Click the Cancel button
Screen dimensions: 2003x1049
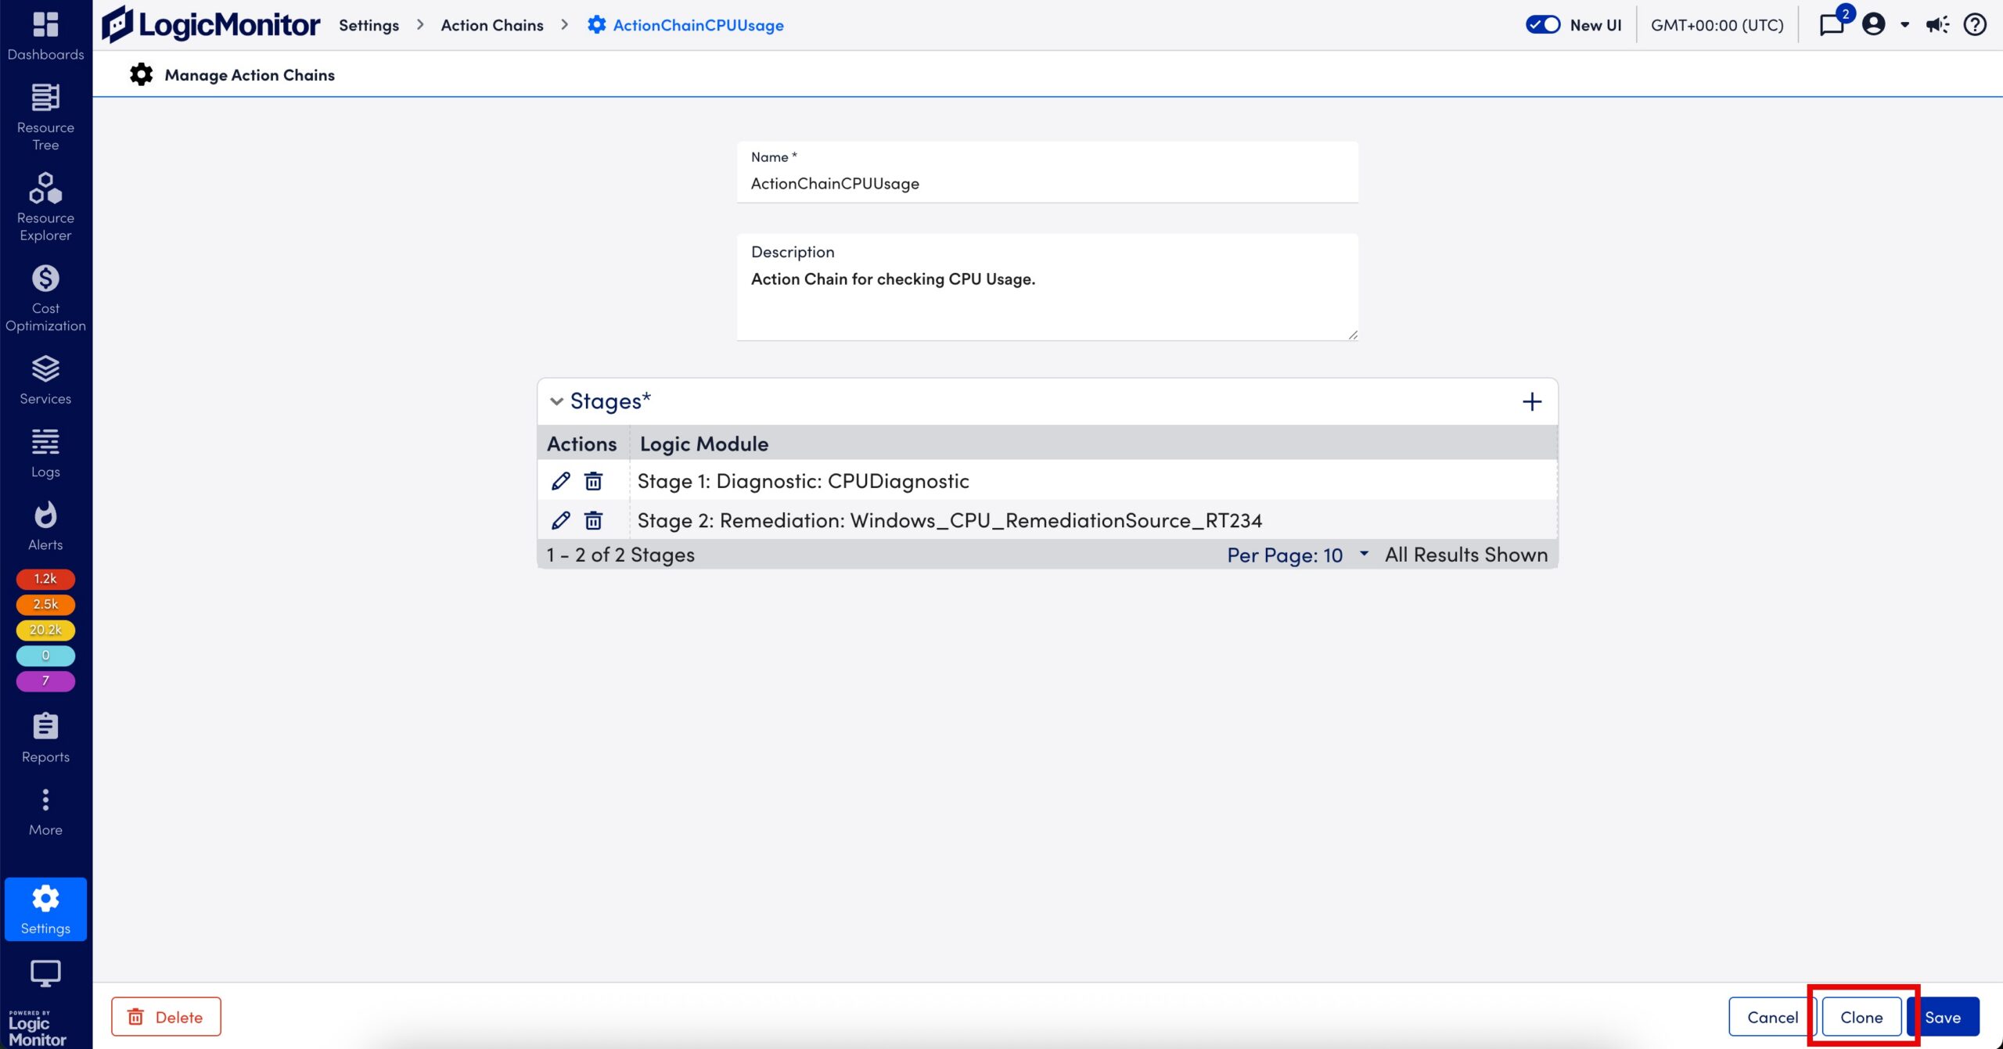(x=1772, y=1016)
